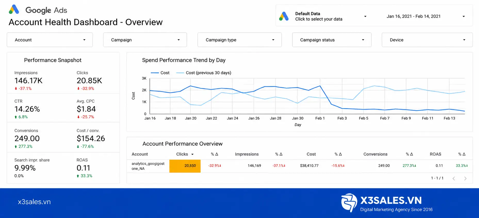Click the Google Ads logo in header
This screenshot has width=479, height=218.
pyautogui.click(x=38, y=10)
